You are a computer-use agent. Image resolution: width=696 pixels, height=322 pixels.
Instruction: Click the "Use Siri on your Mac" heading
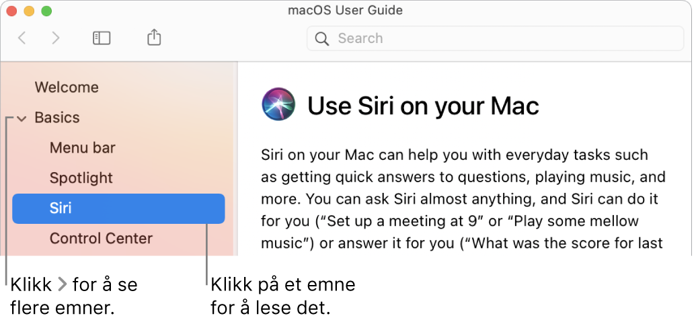coord(423,106)
